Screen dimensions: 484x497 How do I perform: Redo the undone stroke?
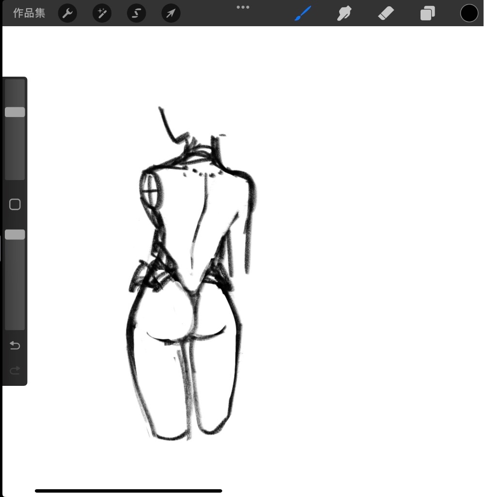tap(15, 370)
